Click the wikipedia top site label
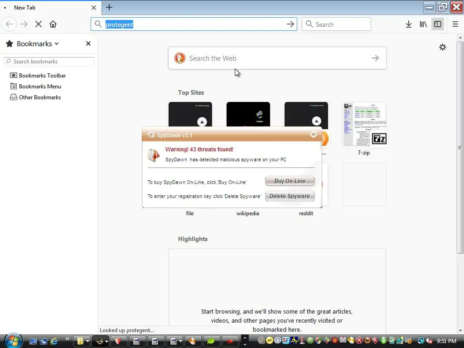This screenshot has width=464, height=348. click(248, 213)
